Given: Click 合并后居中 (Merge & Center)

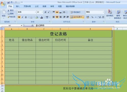Looking at the screenshot, I should tap(76, 17).
